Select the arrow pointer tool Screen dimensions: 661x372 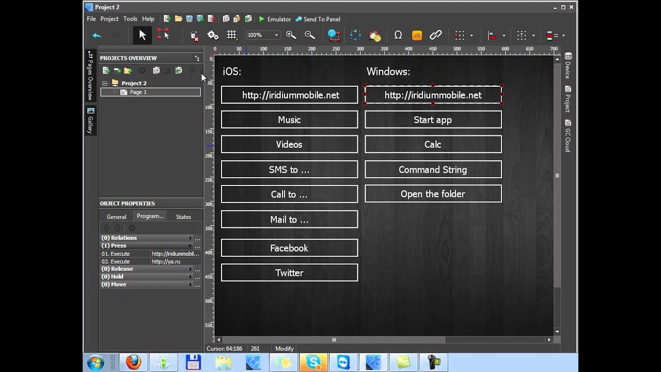(x=143, y=35)
